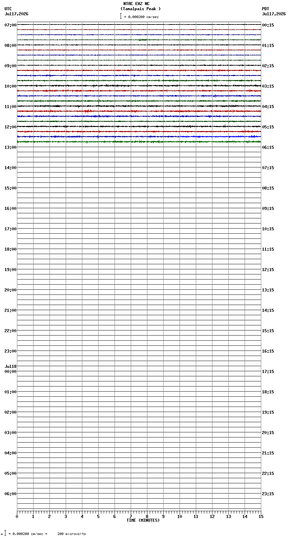Viewport: 288px width, 538px height.
Task: Click the UTC row label '11:00'
Action: pos(11,107)
